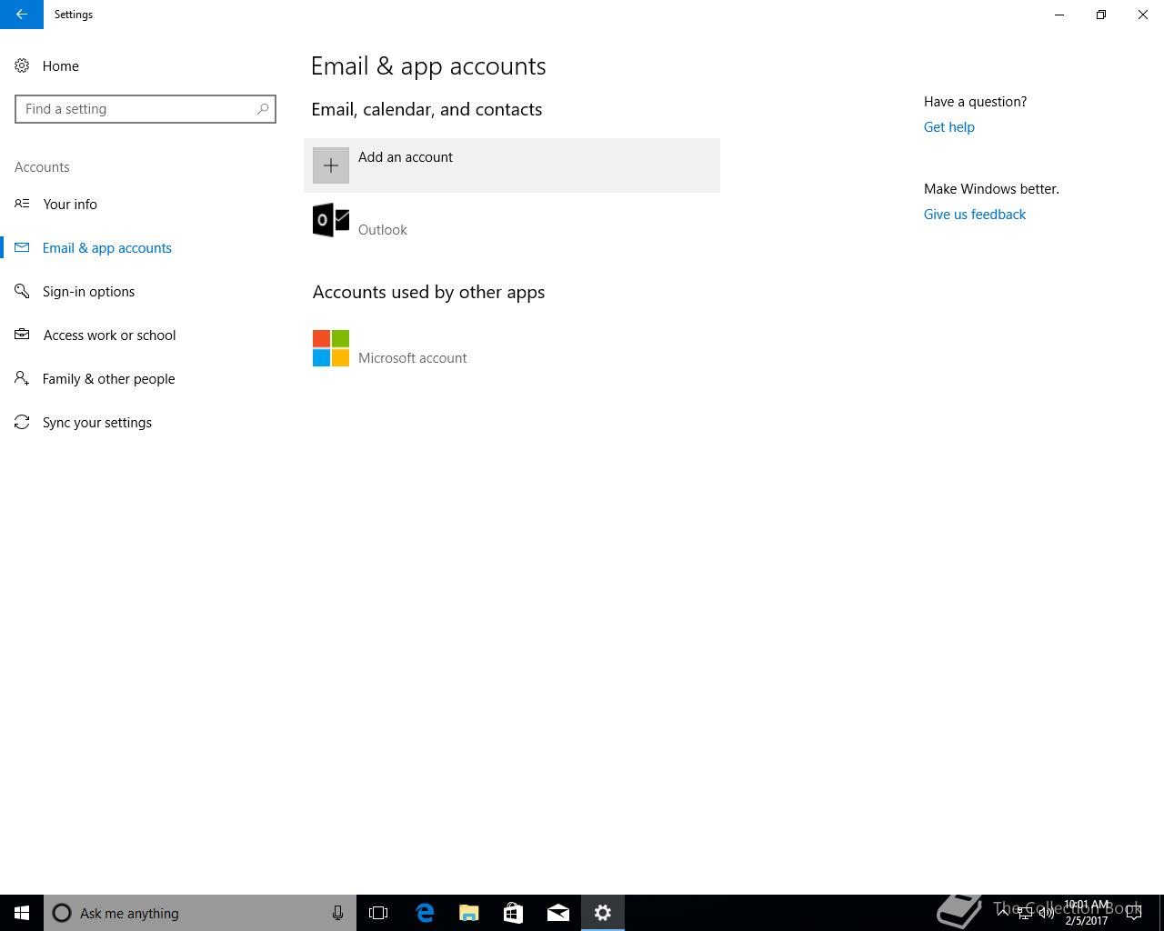
Task: Click the Your info person icon
Action: [x=22, y=204]
